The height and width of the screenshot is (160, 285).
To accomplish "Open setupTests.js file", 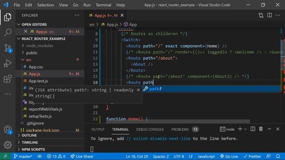I will tap(50, 116).
